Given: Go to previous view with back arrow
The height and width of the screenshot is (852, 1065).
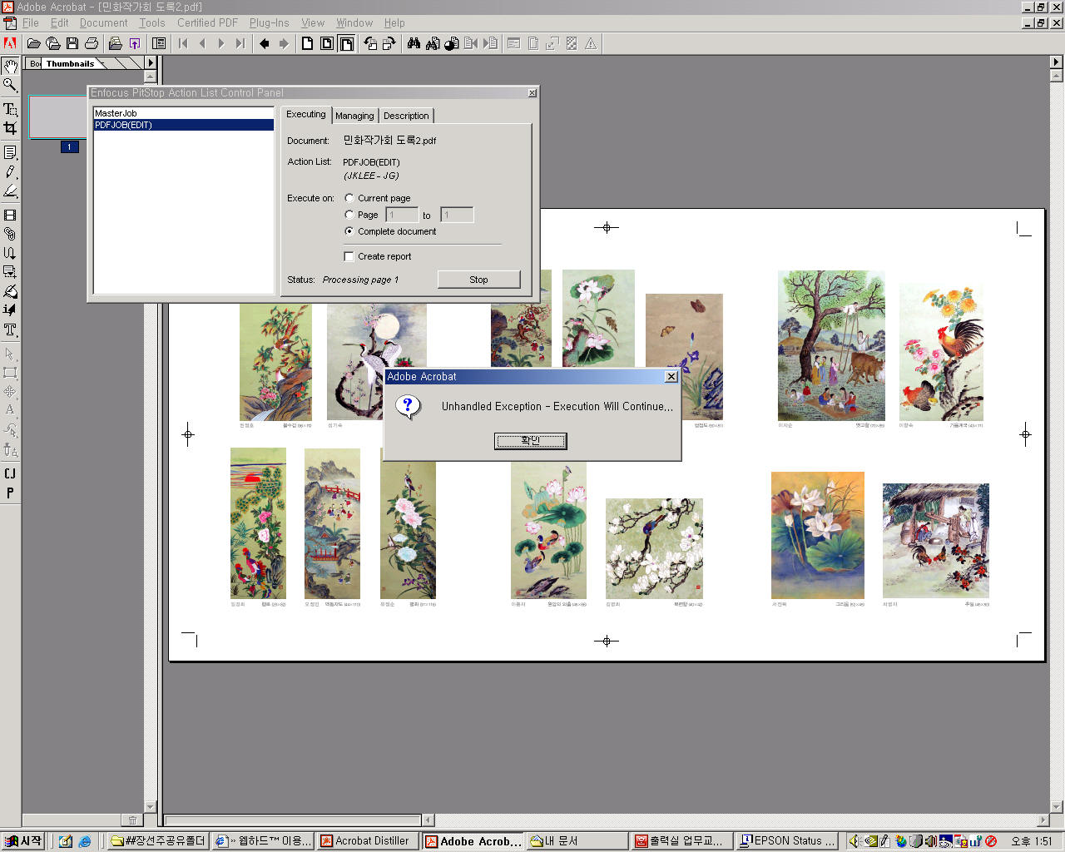Looking at the screenshot, I should pos(265,43).
